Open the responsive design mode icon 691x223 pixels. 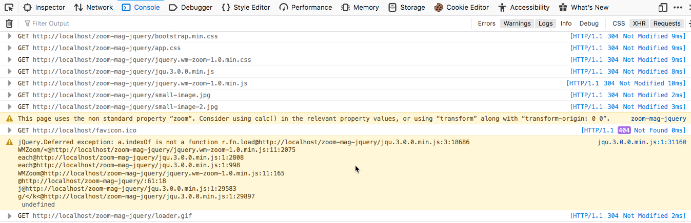point(663,7)
